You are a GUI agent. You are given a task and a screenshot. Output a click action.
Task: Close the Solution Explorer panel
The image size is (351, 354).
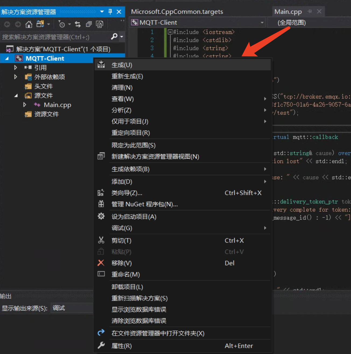[x=119, y=12]
